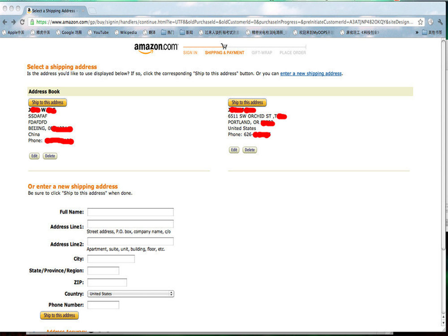Click the SHIPPING & PAYMENT checkout step
Image resolution: width=448 pixels, height=336 pixels.
click(224, 52)
